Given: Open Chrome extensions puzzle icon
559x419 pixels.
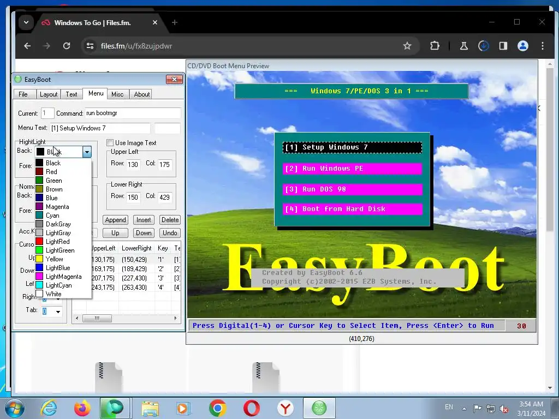Looking at the screenshot, I should 435,46.
